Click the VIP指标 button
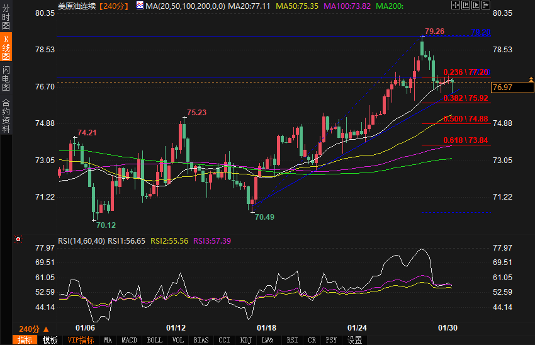 81,340
